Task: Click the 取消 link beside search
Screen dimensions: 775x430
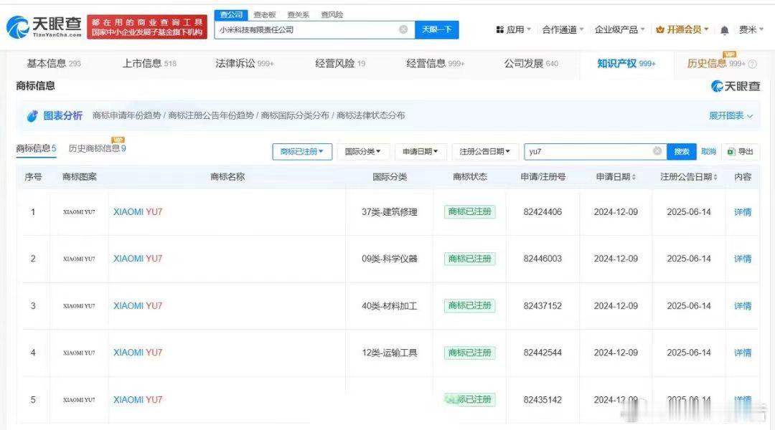Action: pyautogui.click(x=709, y=151)
